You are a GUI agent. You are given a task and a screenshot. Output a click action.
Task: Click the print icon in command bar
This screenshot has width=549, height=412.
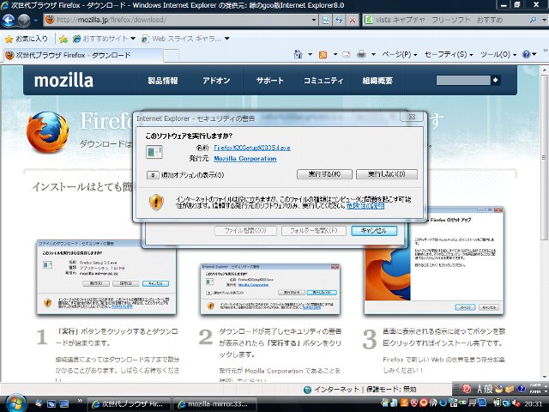coord(361,54)
